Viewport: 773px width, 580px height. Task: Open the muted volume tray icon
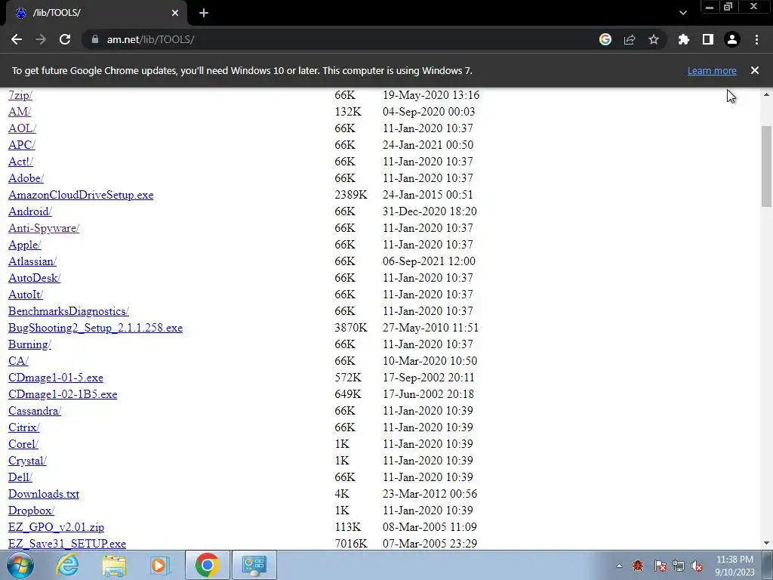tap(697, 566)
